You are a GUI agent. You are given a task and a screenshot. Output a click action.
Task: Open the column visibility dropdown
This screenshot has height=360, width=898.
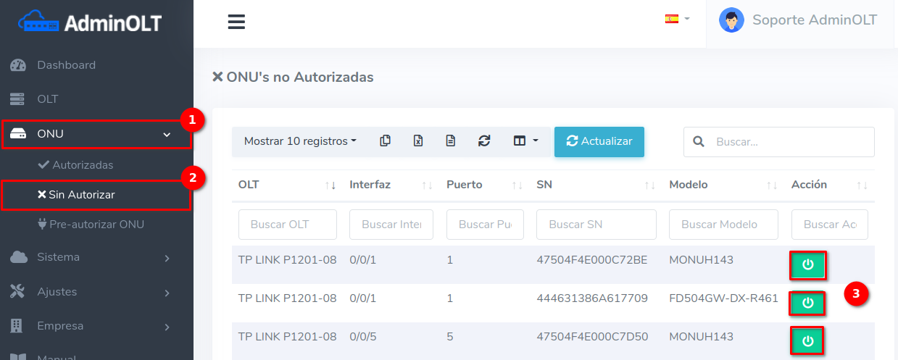pos(525,141)
